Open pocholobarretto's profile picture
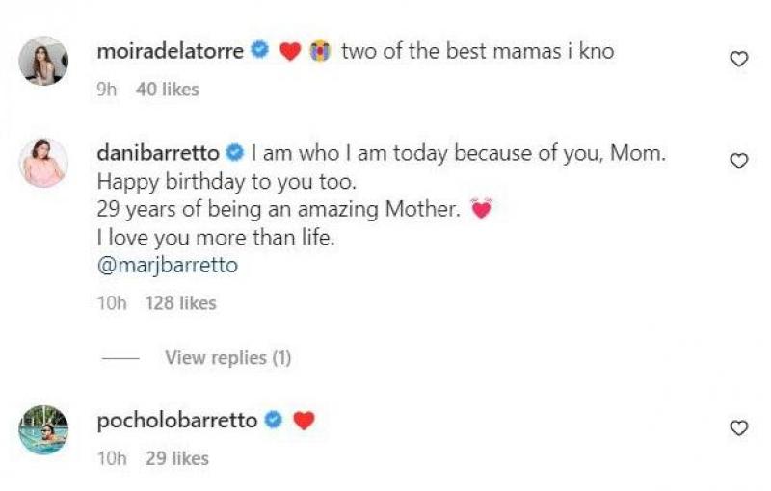The height and width of the screenshot is (491, 771). click(x=43, y=429)
